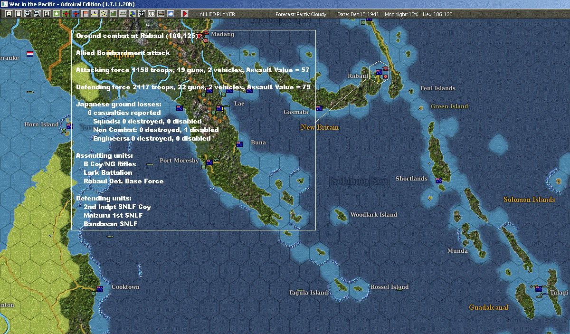Click the 'Lark Battalion' assaulting unit

pos(108,172)
